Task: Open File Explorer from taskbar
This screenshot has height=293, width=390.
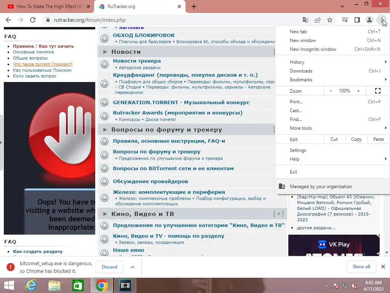Action: tap(54, 285)
